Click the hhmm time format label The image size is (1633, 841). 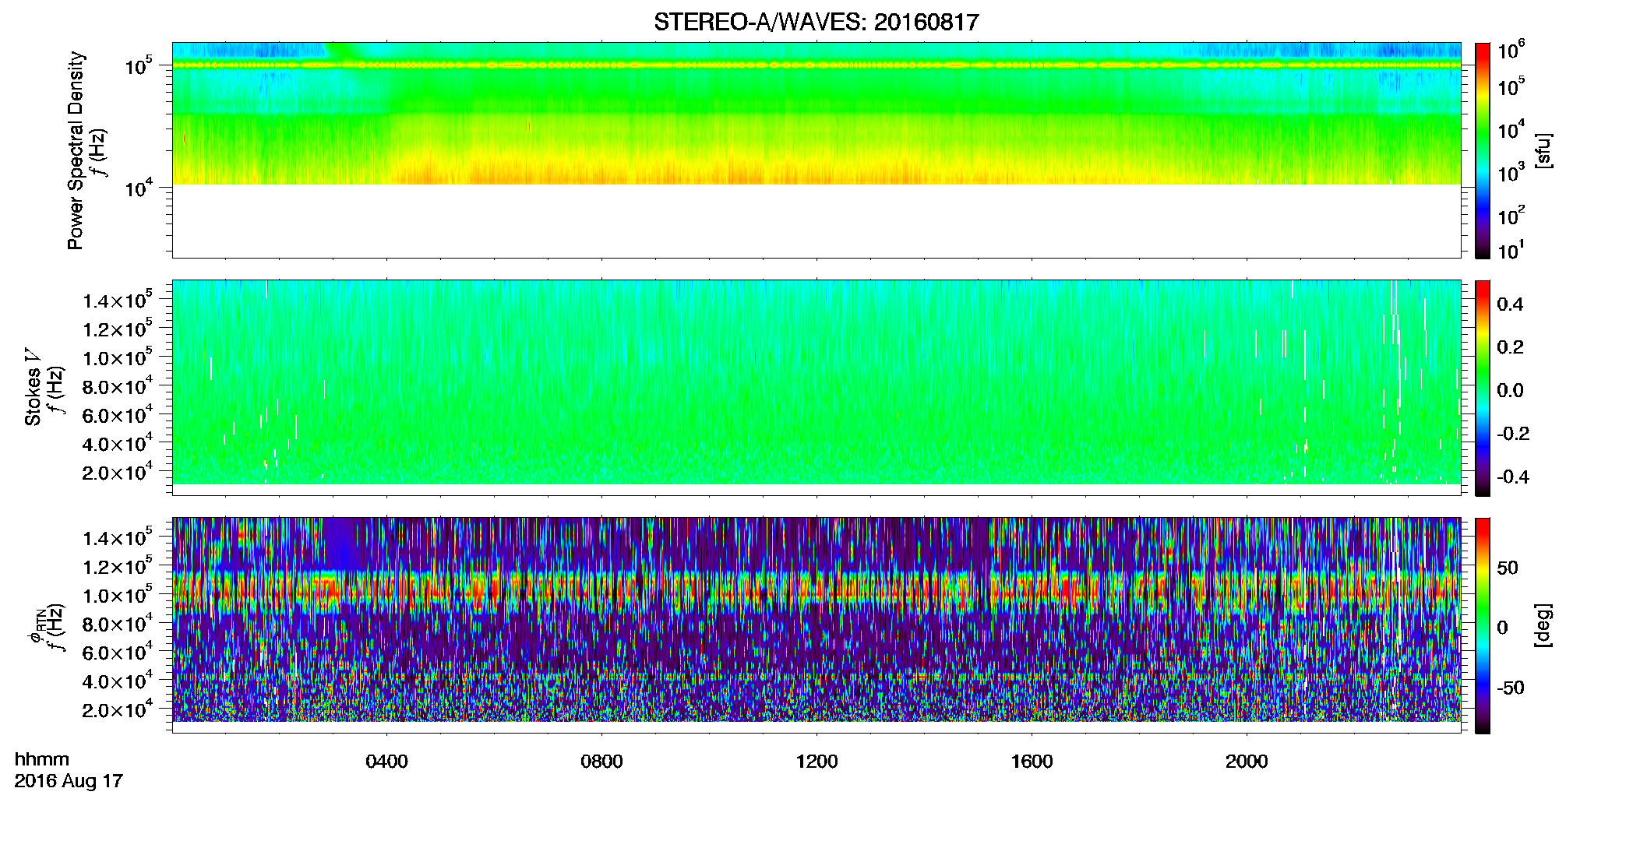42,759
